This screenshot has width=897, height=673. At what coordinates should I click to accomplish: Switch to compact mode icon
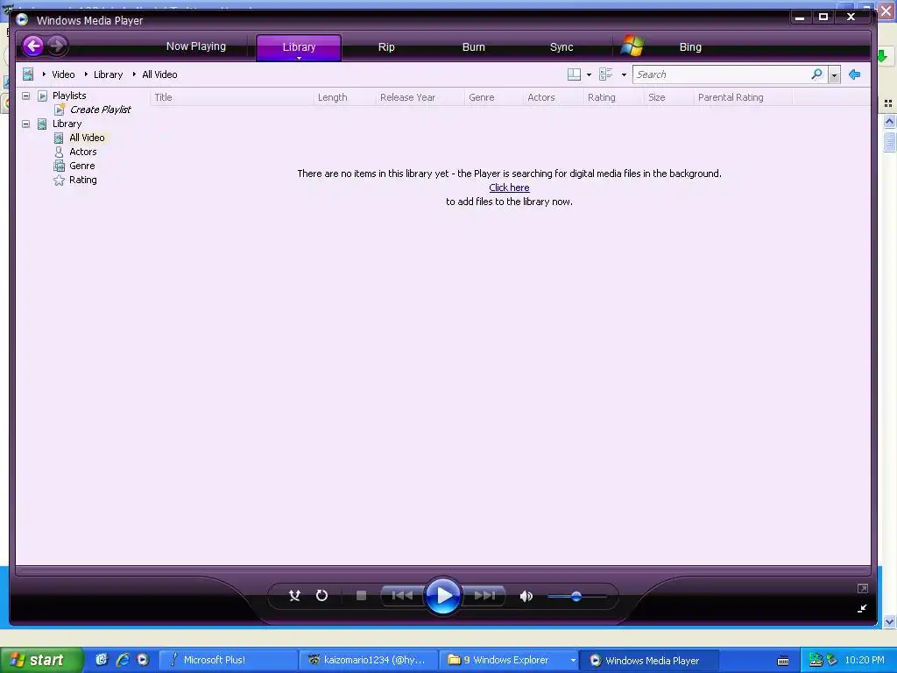coord(862,608)
